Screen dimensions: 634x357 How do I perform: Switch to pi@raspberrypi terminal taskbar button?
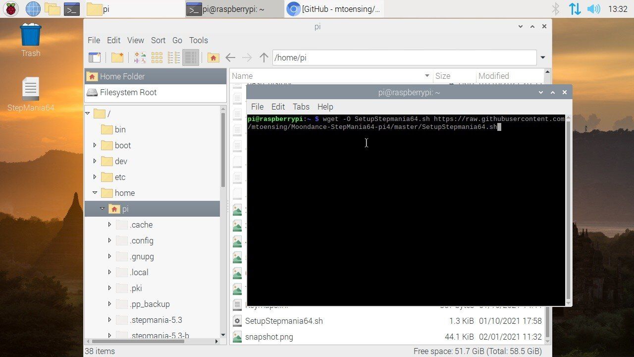click(235, 9)
